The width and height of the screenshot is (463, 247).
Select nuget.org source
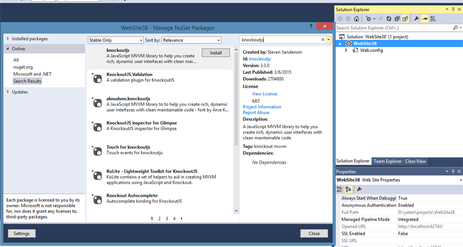23,67
